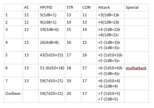Viewport: 154px width, 108px height.
Task: Select the +7 (2d8+5) Owlbear attack line
Action: 108,99
